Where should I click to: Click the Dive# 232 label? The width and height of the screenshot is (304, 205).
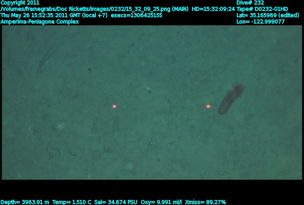tap(250, 3)
